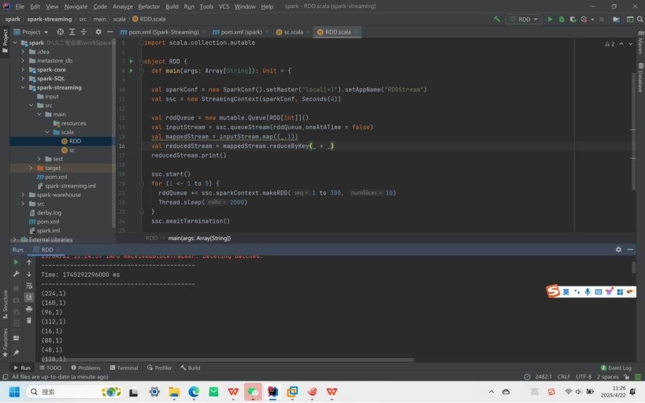Click the CRLF line separator in status bar
645x403 pixels.
(563, 377)
